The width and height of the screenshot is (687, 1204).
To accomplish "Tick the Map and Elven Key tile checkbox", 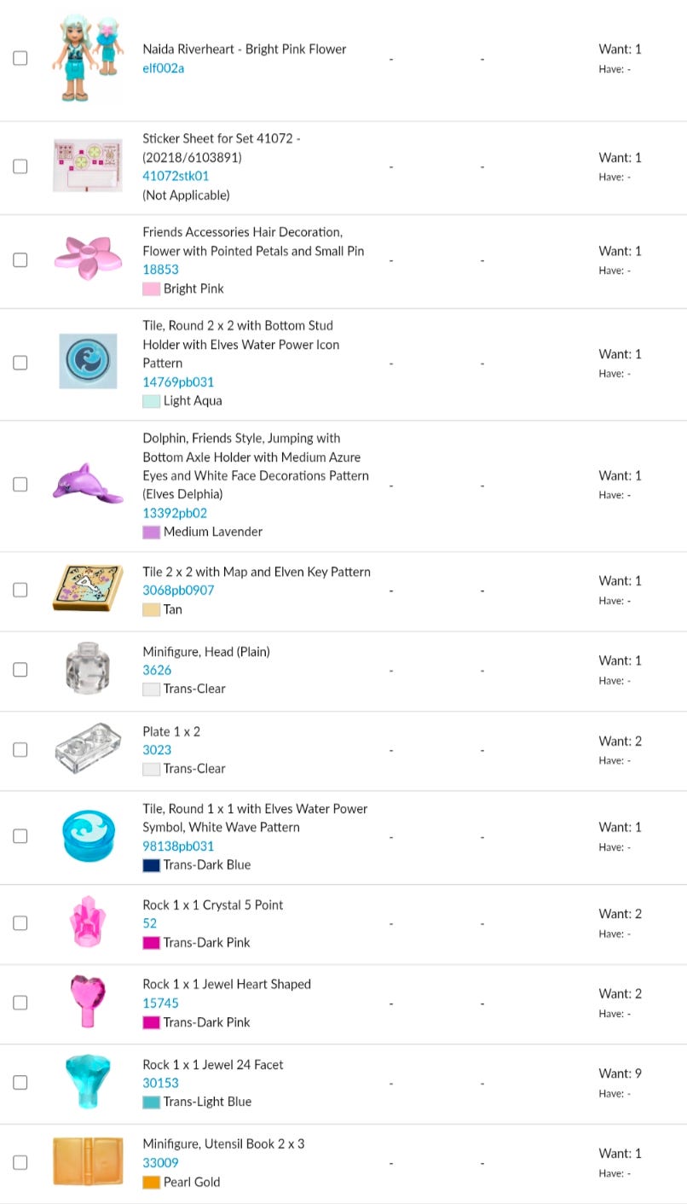I will [x=20, y=590].
